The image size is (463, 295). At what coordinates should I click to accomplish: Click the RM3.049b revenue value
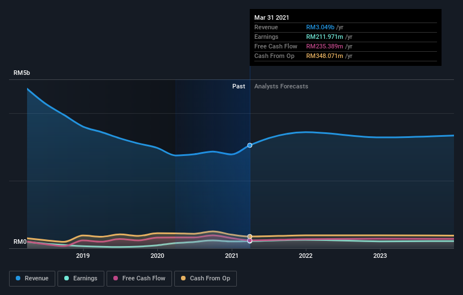coord(320,27)
